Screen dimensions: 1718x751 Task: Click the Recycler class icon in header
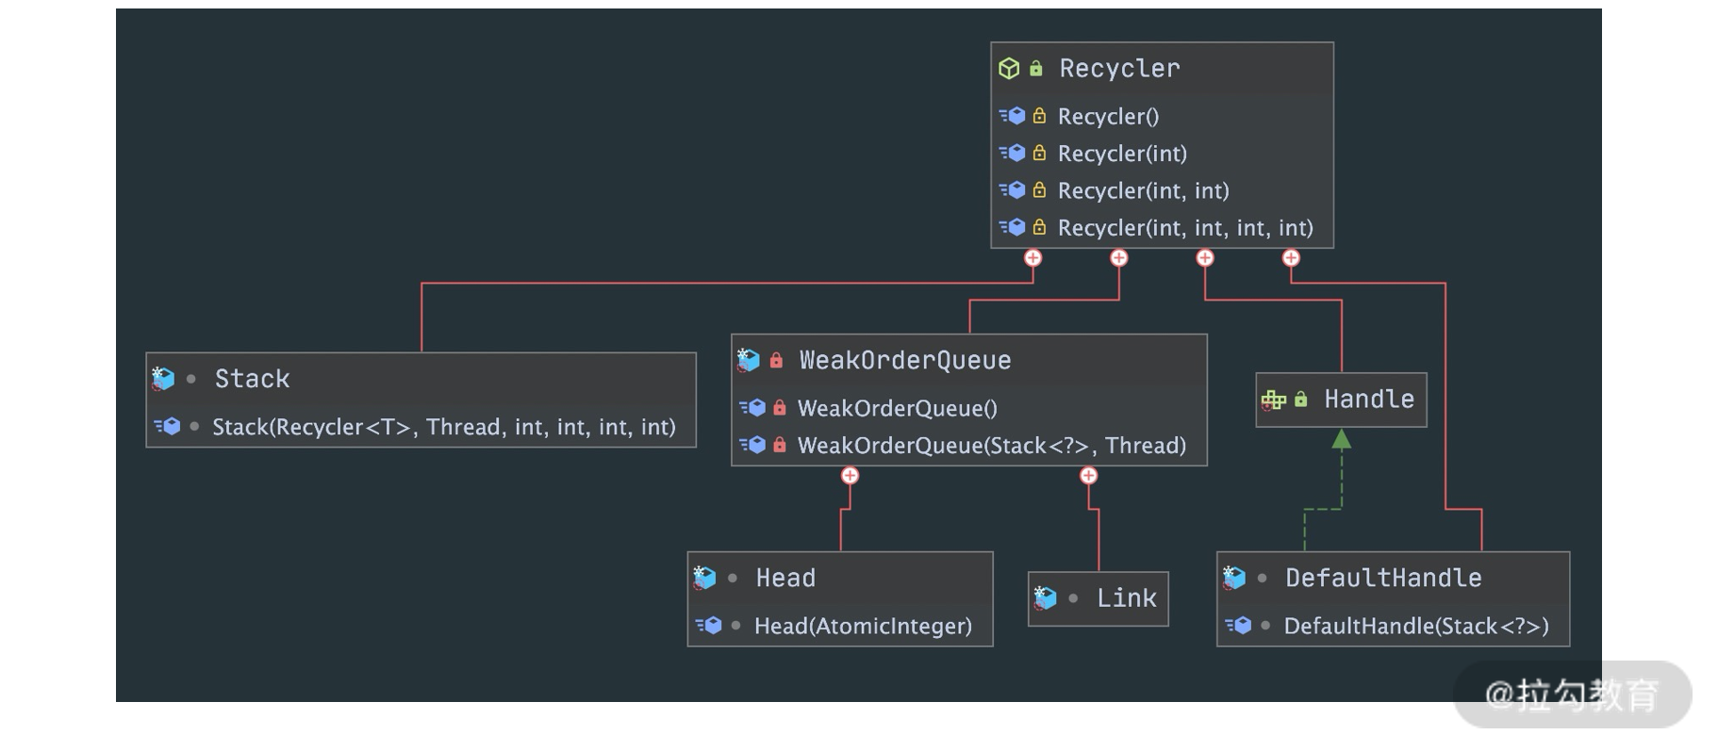coord(1009,69)
